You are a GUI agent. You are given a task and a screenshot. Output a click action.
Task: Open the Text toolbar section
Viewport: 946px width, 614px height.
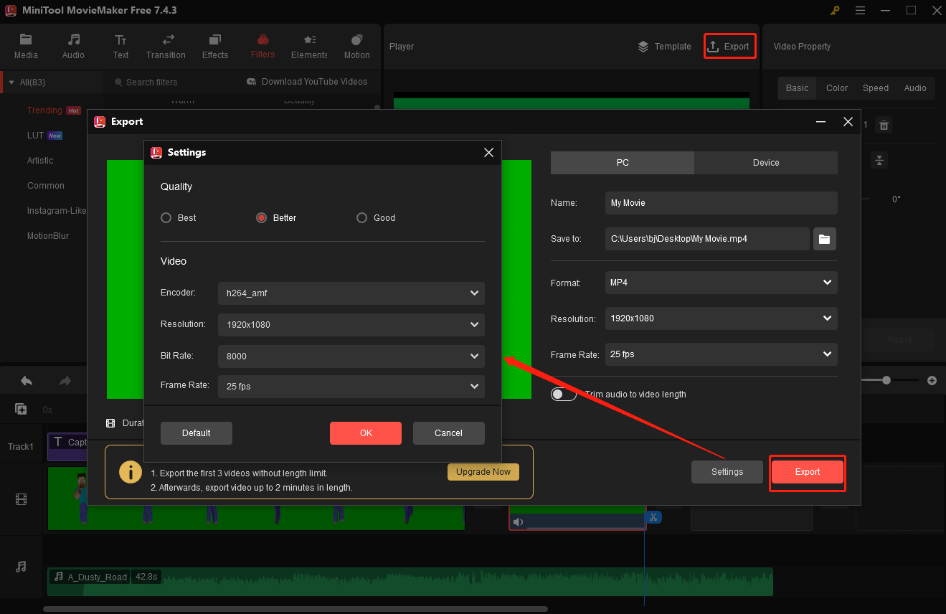(x=120, y=47)
